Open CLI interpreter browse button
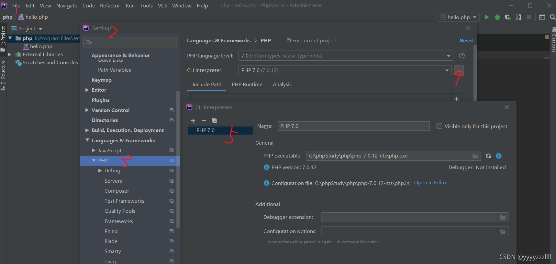The image size is (556, 264). [459, 70]
